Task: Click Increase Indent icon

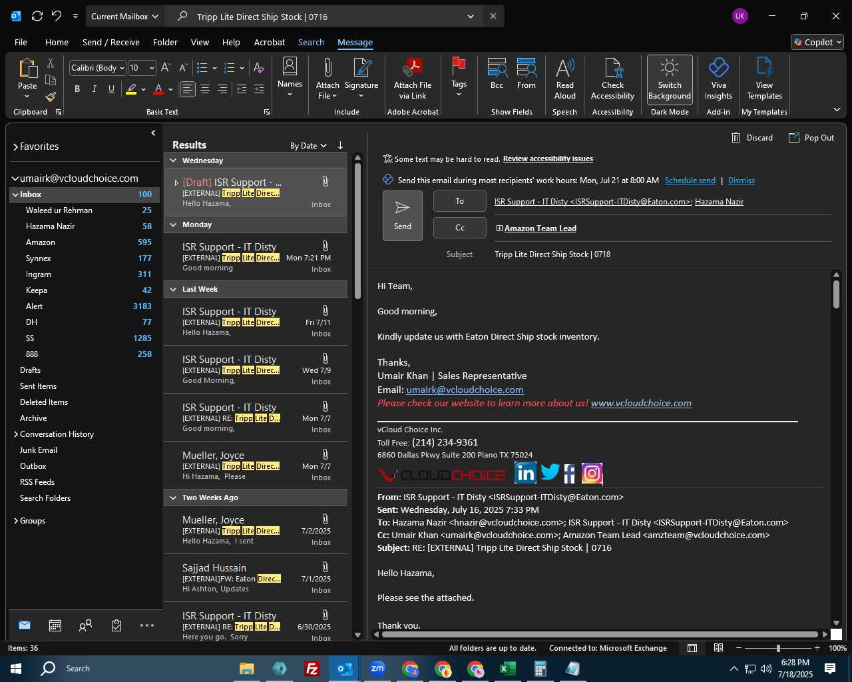Action: click(x=259, y=89)
